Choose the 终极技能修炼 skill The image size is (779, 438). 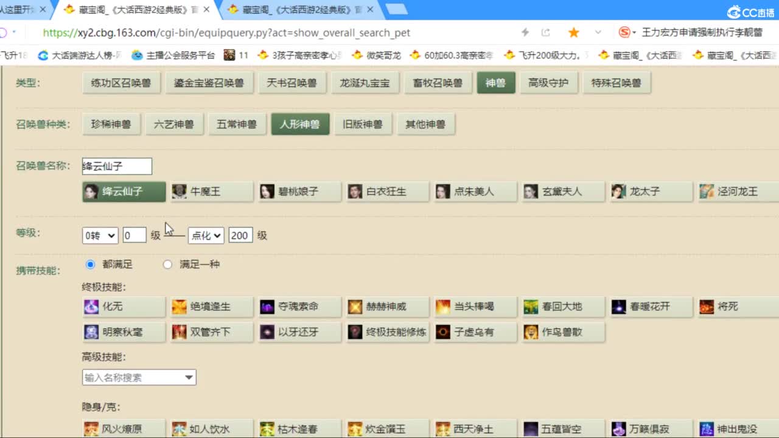[x=387, y=332]
